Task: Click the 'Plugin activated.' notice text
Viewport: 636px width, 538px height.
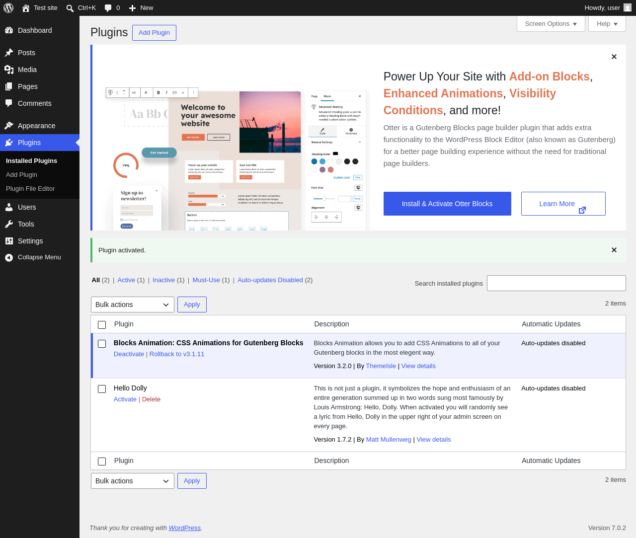Action: [122, 250]
